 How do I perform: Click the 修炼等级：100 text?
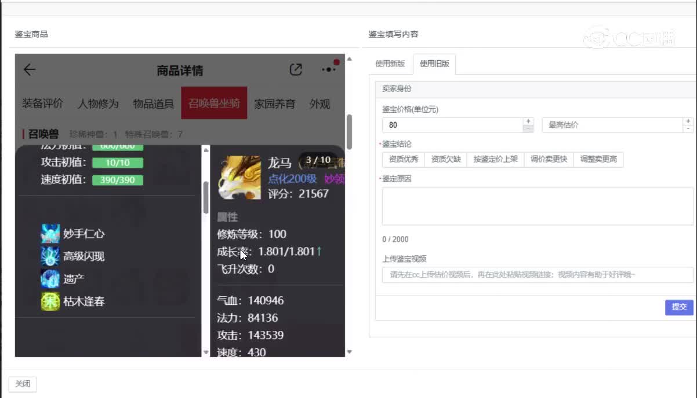pos(252,234)
